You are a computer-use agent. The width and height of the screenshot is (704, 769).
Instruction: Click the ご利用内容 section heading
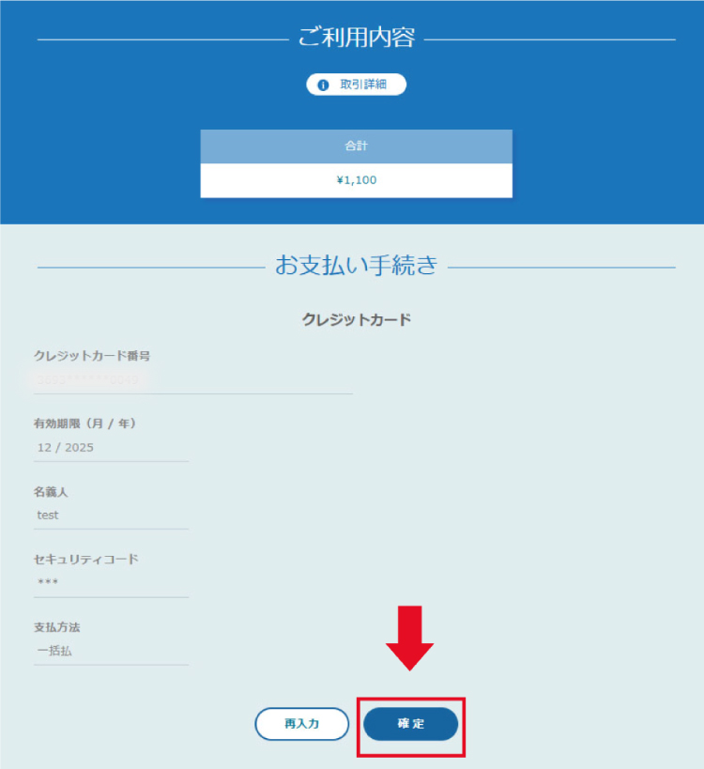pyautogui.click(x=357, y=38)
